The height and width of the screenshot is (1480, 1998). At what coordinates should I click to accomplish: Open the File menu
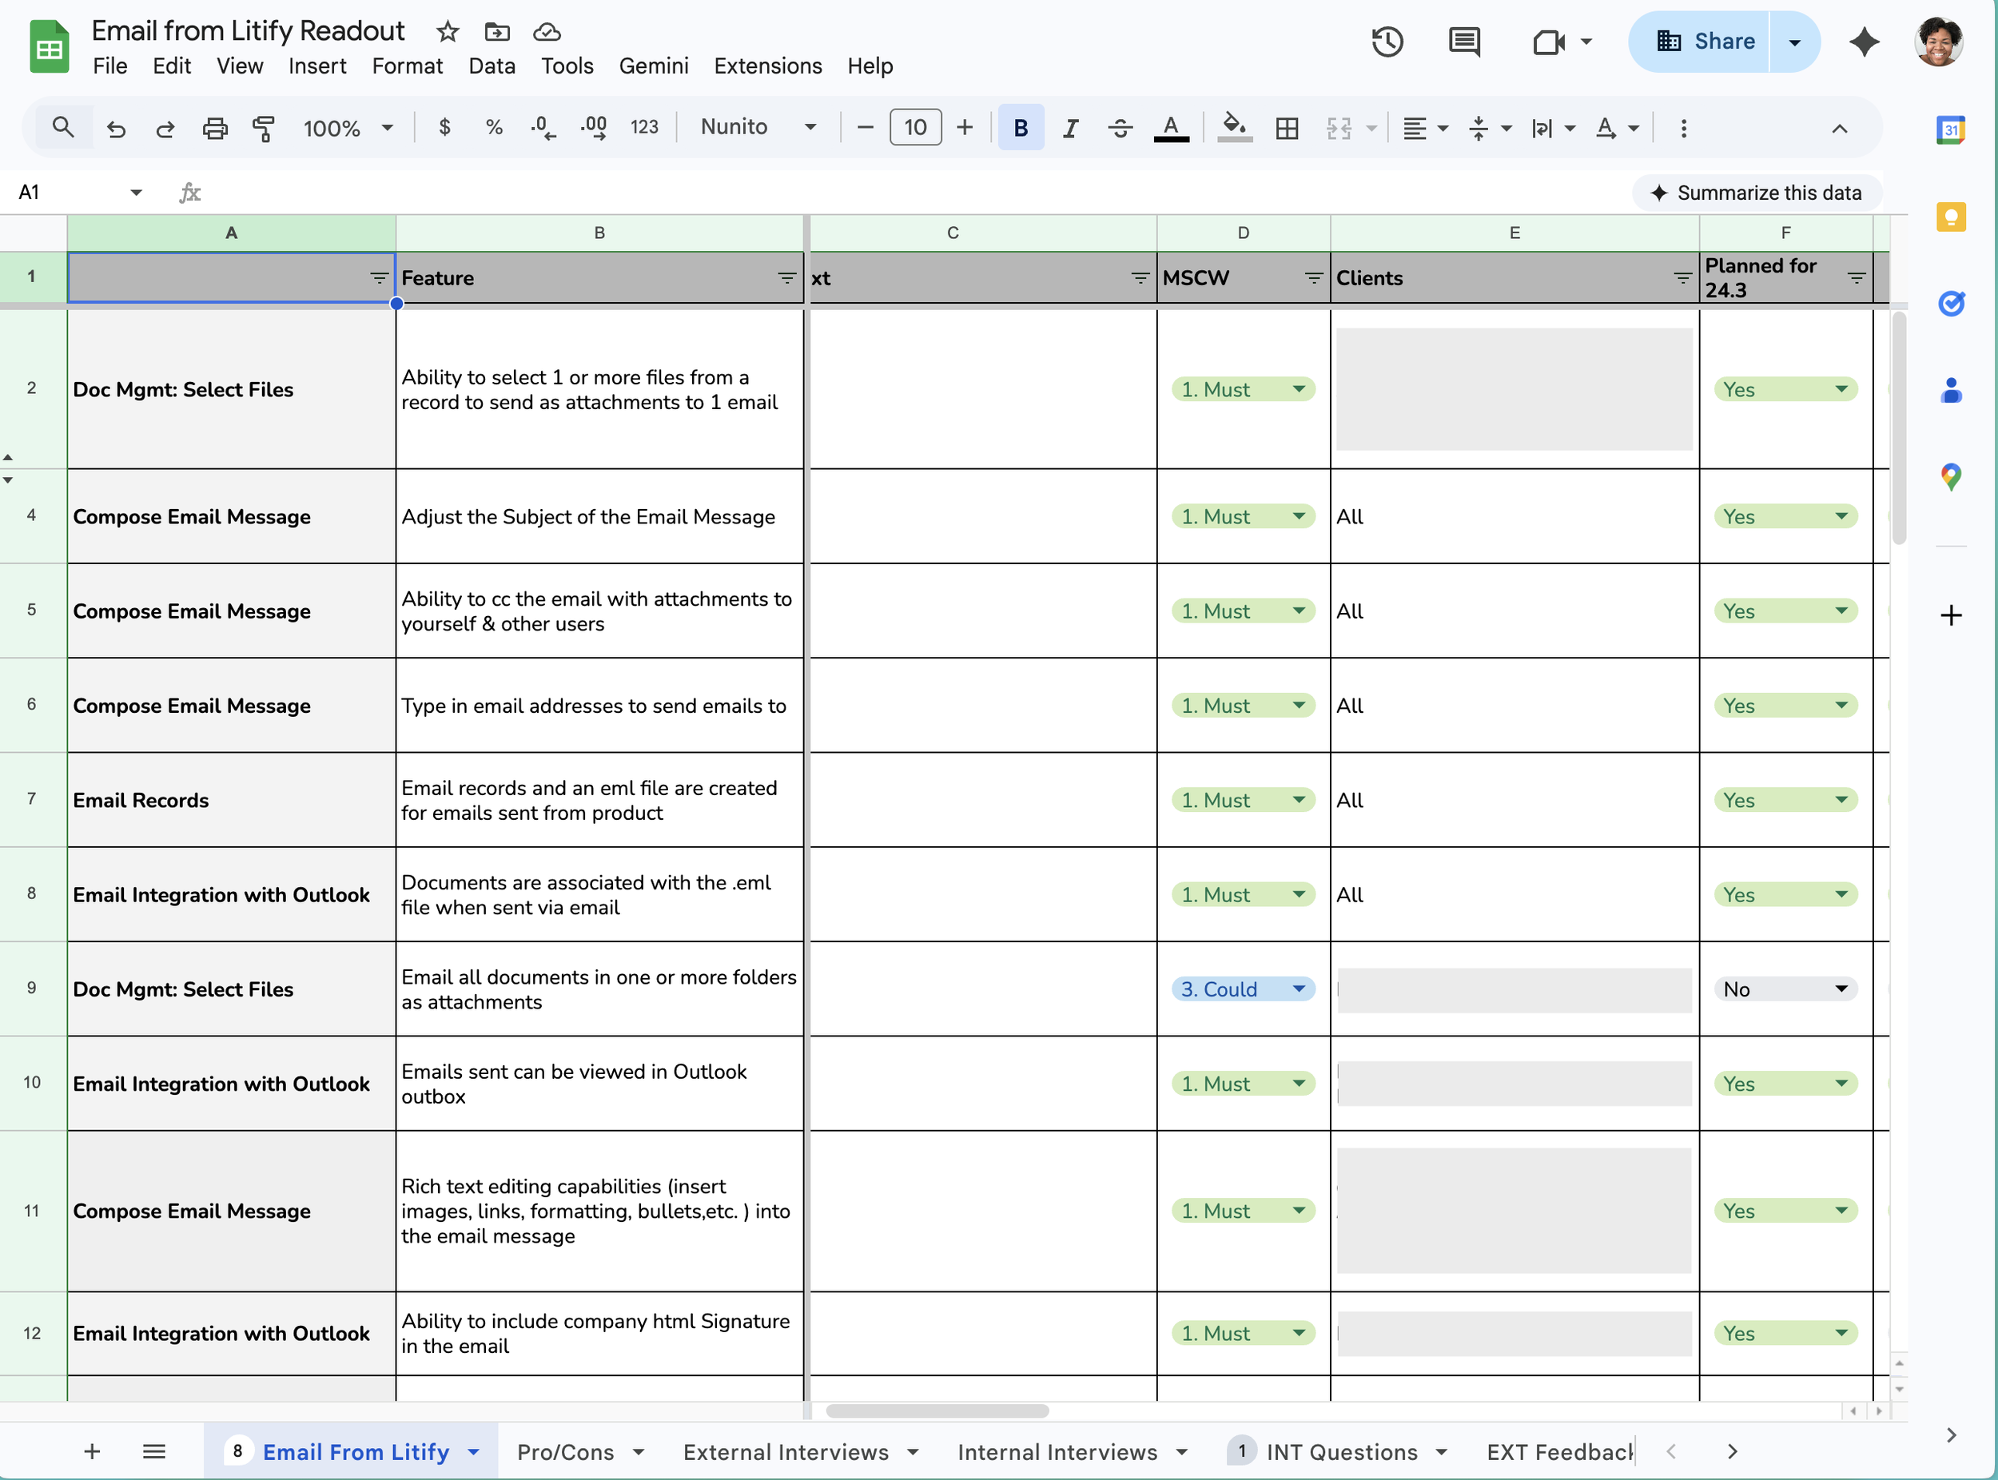110,66
